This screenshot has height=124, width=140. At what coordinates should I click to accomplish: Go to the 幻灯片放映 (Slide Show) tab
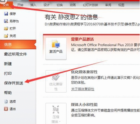[x=91, y=5]
